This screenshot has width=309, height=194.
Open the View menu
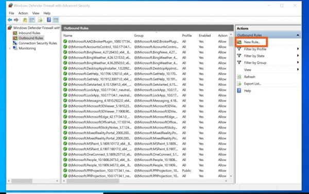click(36, 13)
